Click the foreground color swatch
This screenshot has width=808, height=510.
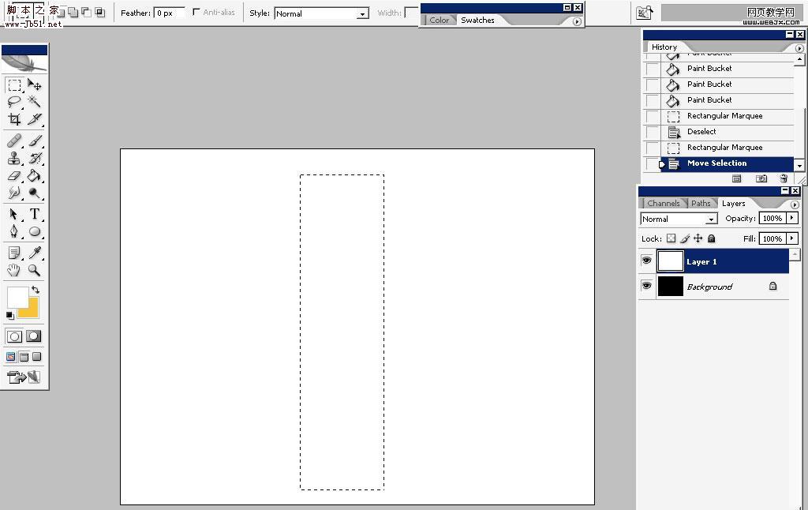(19, 298)
